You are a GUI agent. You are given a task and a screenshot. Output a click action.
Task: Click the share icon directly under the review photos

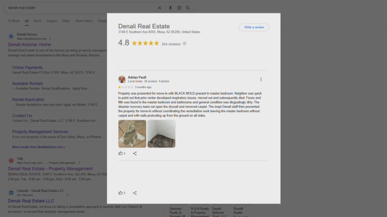135,153
